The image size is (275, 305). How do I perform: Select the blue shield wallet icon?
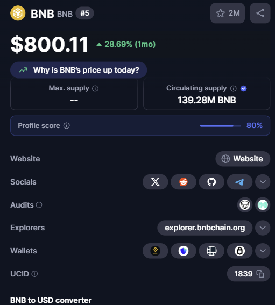184,251
